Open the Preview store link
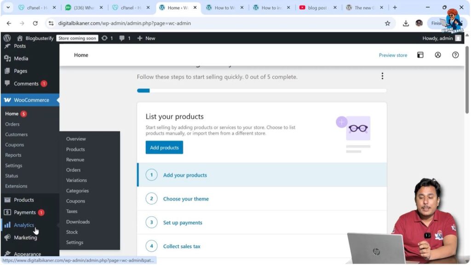 coord(393,55)
